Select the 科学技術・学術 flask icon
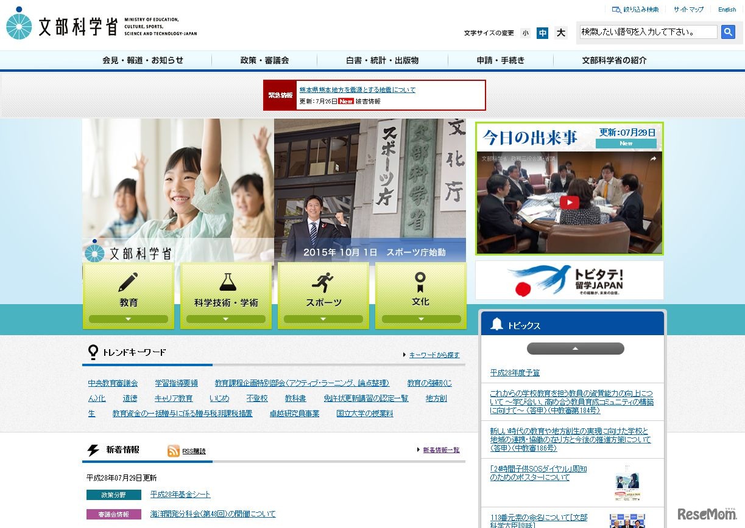The height and width of the screenshot is (528, 745). [225, 279]
